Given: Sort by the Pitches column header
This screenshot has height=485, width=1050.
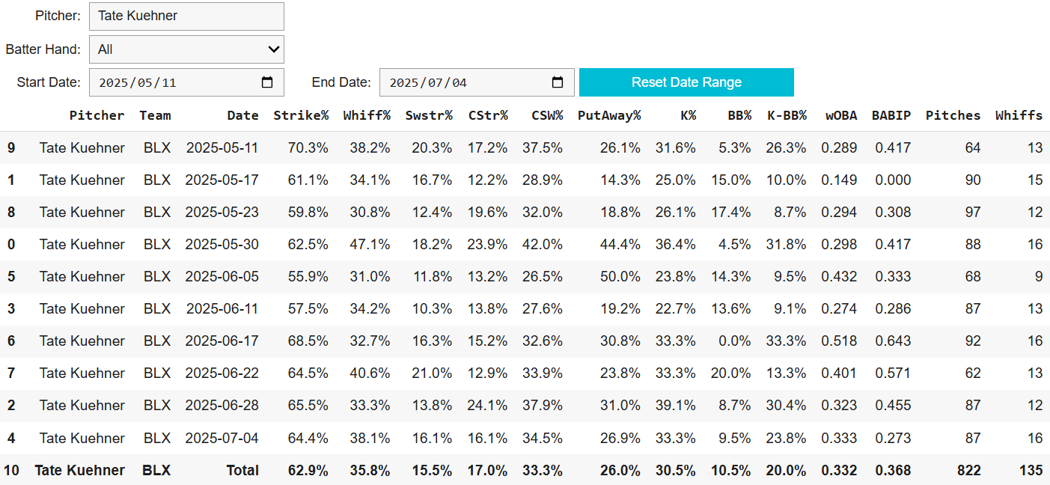Looking at the screenshot, I should point(953,115).
